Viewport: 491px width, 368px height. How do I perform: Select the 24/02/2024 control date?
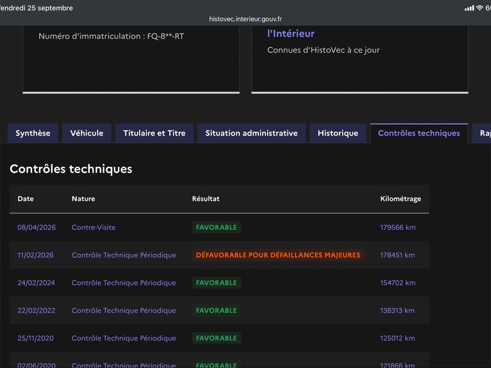coord(36,283)
